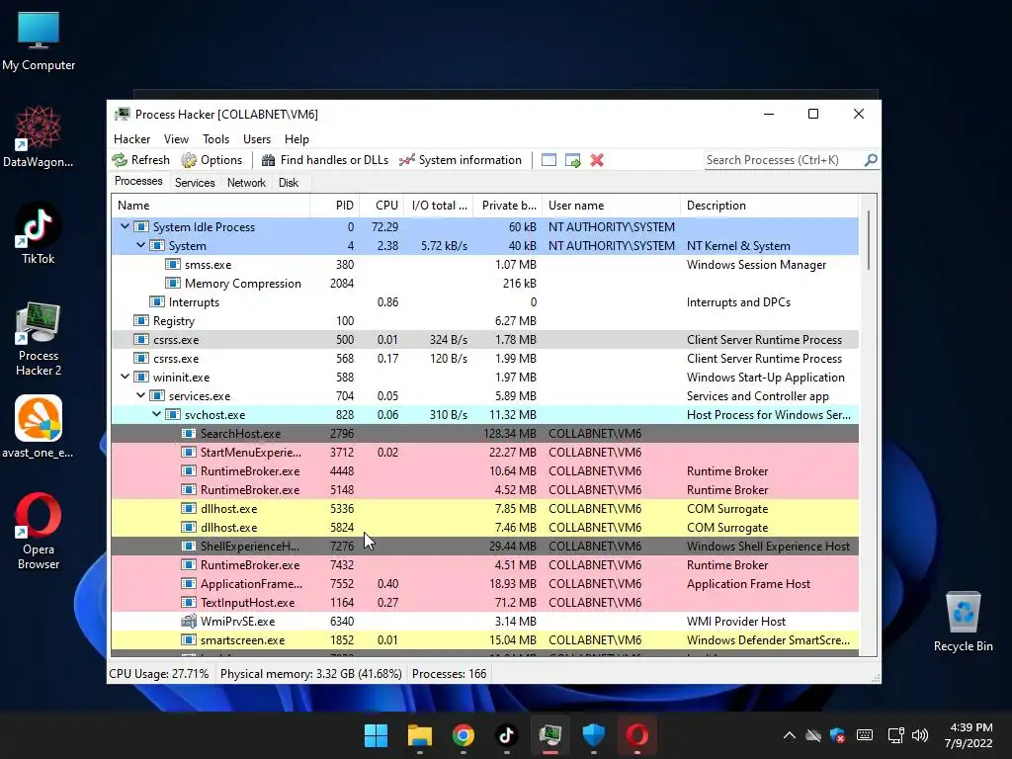Select the Registry process row

[484, 321]
